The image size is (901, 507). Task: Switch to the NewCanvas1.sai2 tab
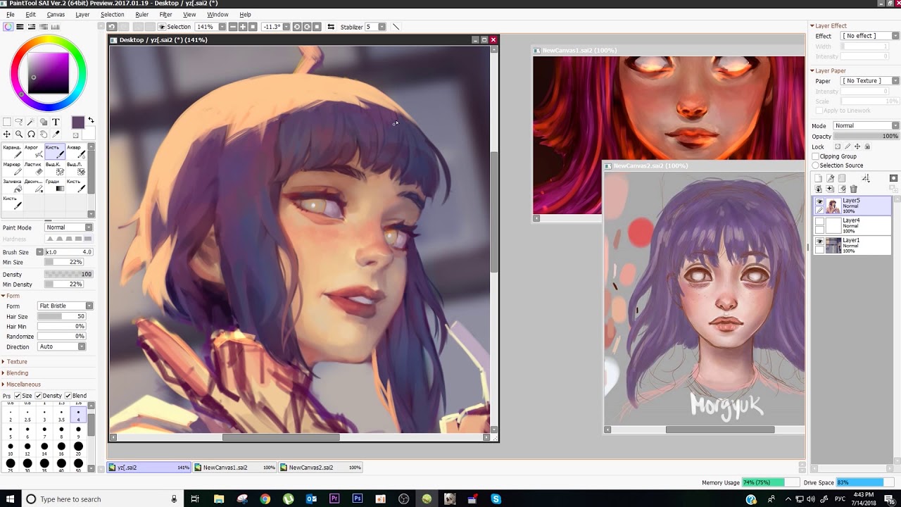tap(235, 468)
